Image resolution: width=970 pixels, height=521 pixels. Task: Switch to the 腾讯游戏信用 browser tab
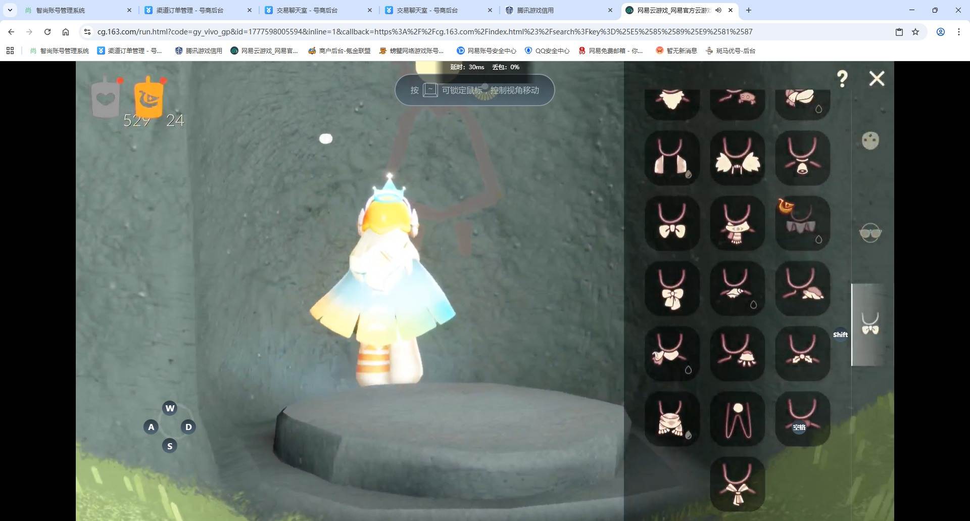[x=558, y=10]
